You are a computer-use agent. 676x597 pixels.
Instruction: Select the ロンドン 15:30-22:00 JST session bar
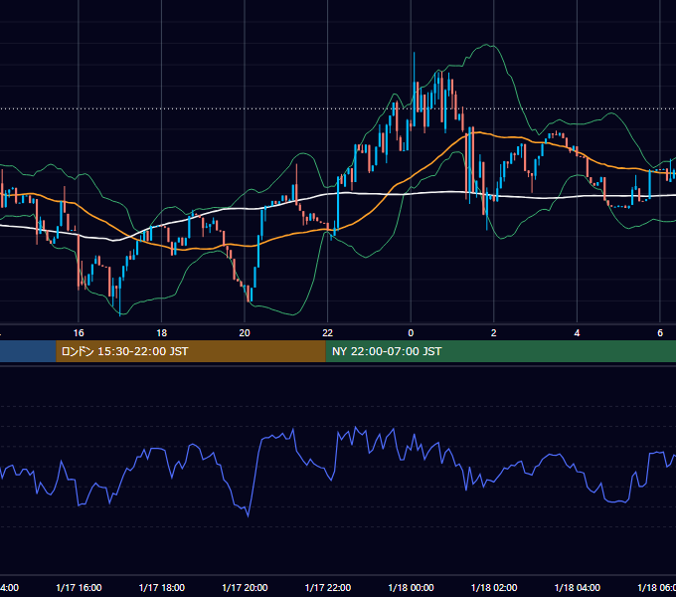click(x=191, y=351)
